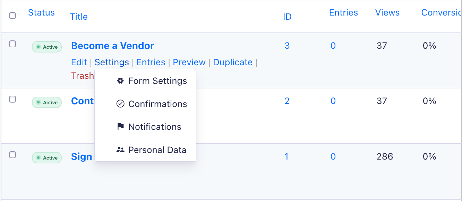Click the gear icon beside Form Settings

click(120, 81)
